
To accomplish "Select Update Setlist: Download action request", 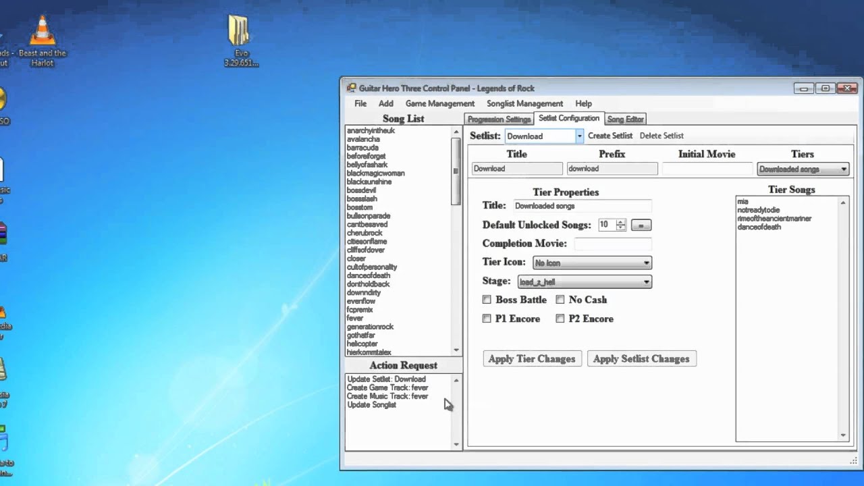I will click(x=386, y=379).
